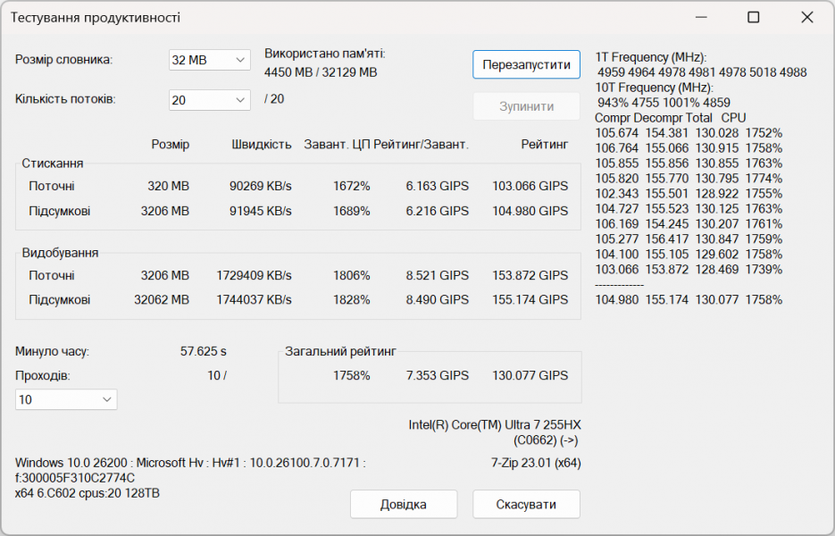Click the Проходів label
835x536 pixels.
tap(43, 376)
